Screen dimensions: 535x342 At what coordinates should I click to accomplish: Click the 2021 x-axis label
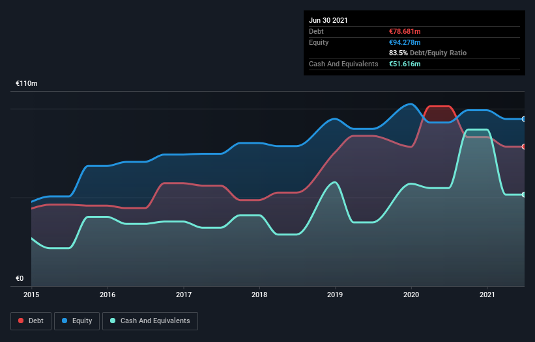tap(487, 295)
